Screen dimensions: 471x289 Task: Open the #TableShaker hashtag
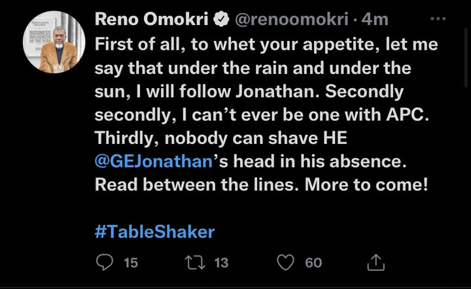coord(155,231)
